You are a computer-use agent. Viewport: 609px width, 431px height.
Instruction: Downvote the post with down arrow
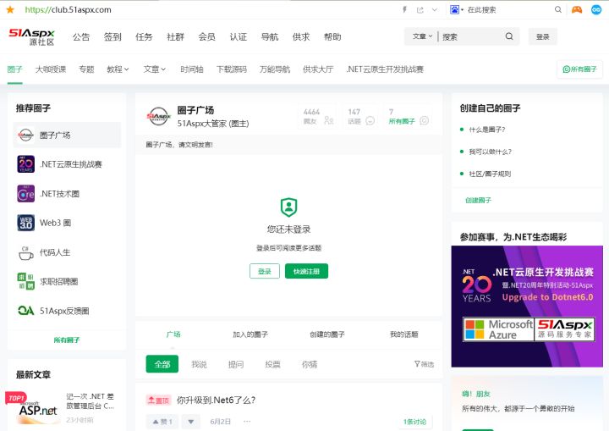point(190,422)
